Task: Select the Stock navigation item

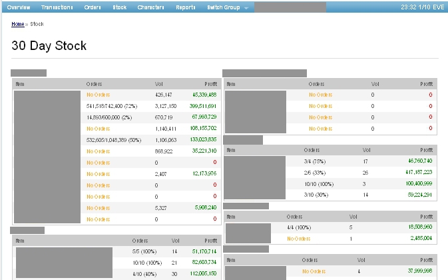Action: click(120, 7)
